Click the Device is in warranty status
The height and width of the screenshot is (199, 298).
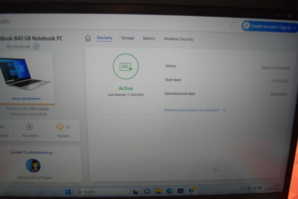(276, 68)
